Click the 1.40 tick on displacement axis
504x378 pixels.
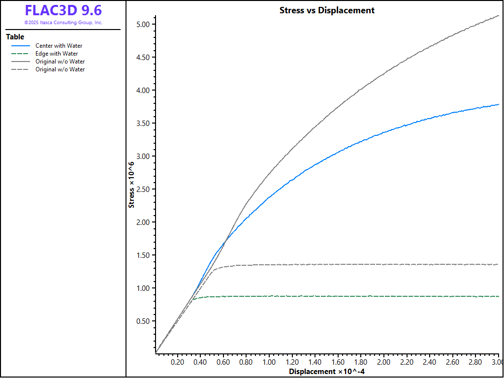point(315,362)
